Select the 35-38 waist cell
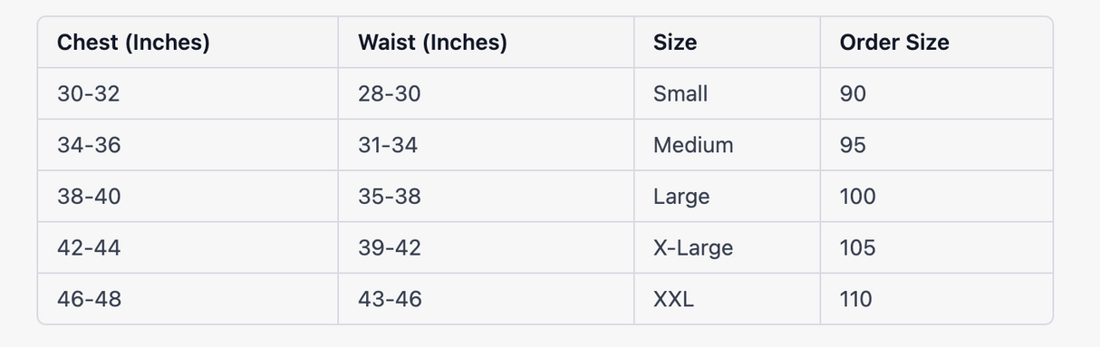This screenshot has height=347, width=1100. pyautogui.click(x=486, y=197)
